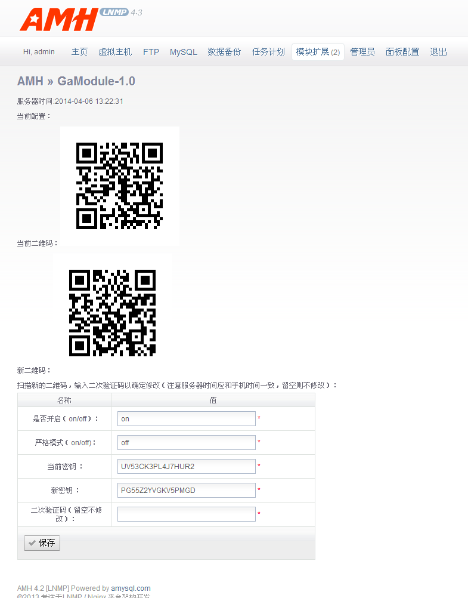The height and width of the screenshot is (598, 468).
Task: Select the 模块扩展 modules tab
Action: click(x=318, y=52)
